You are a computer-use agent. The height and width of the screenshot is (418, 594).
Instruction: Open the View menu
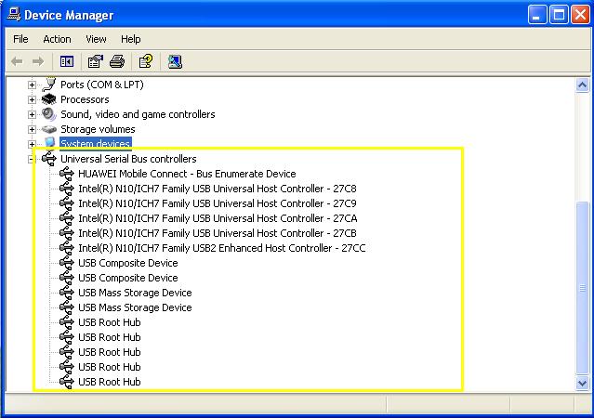tap(96, 39)
